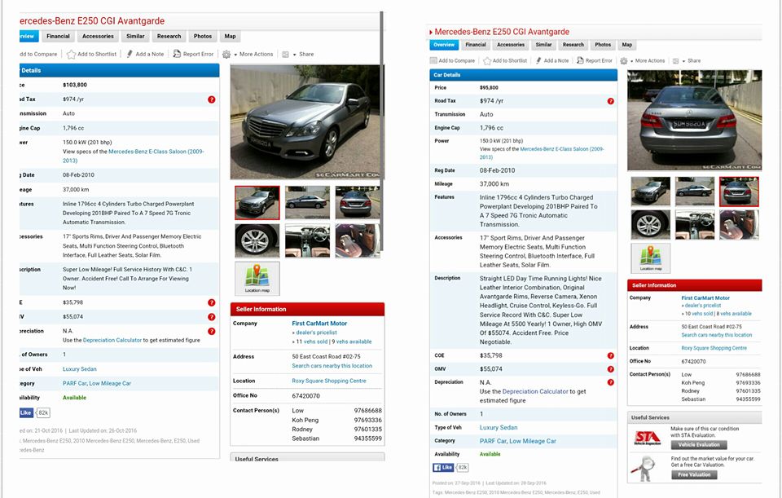Select wheel rim thumbnail in $103,800 listing

(x=257, y=241)
